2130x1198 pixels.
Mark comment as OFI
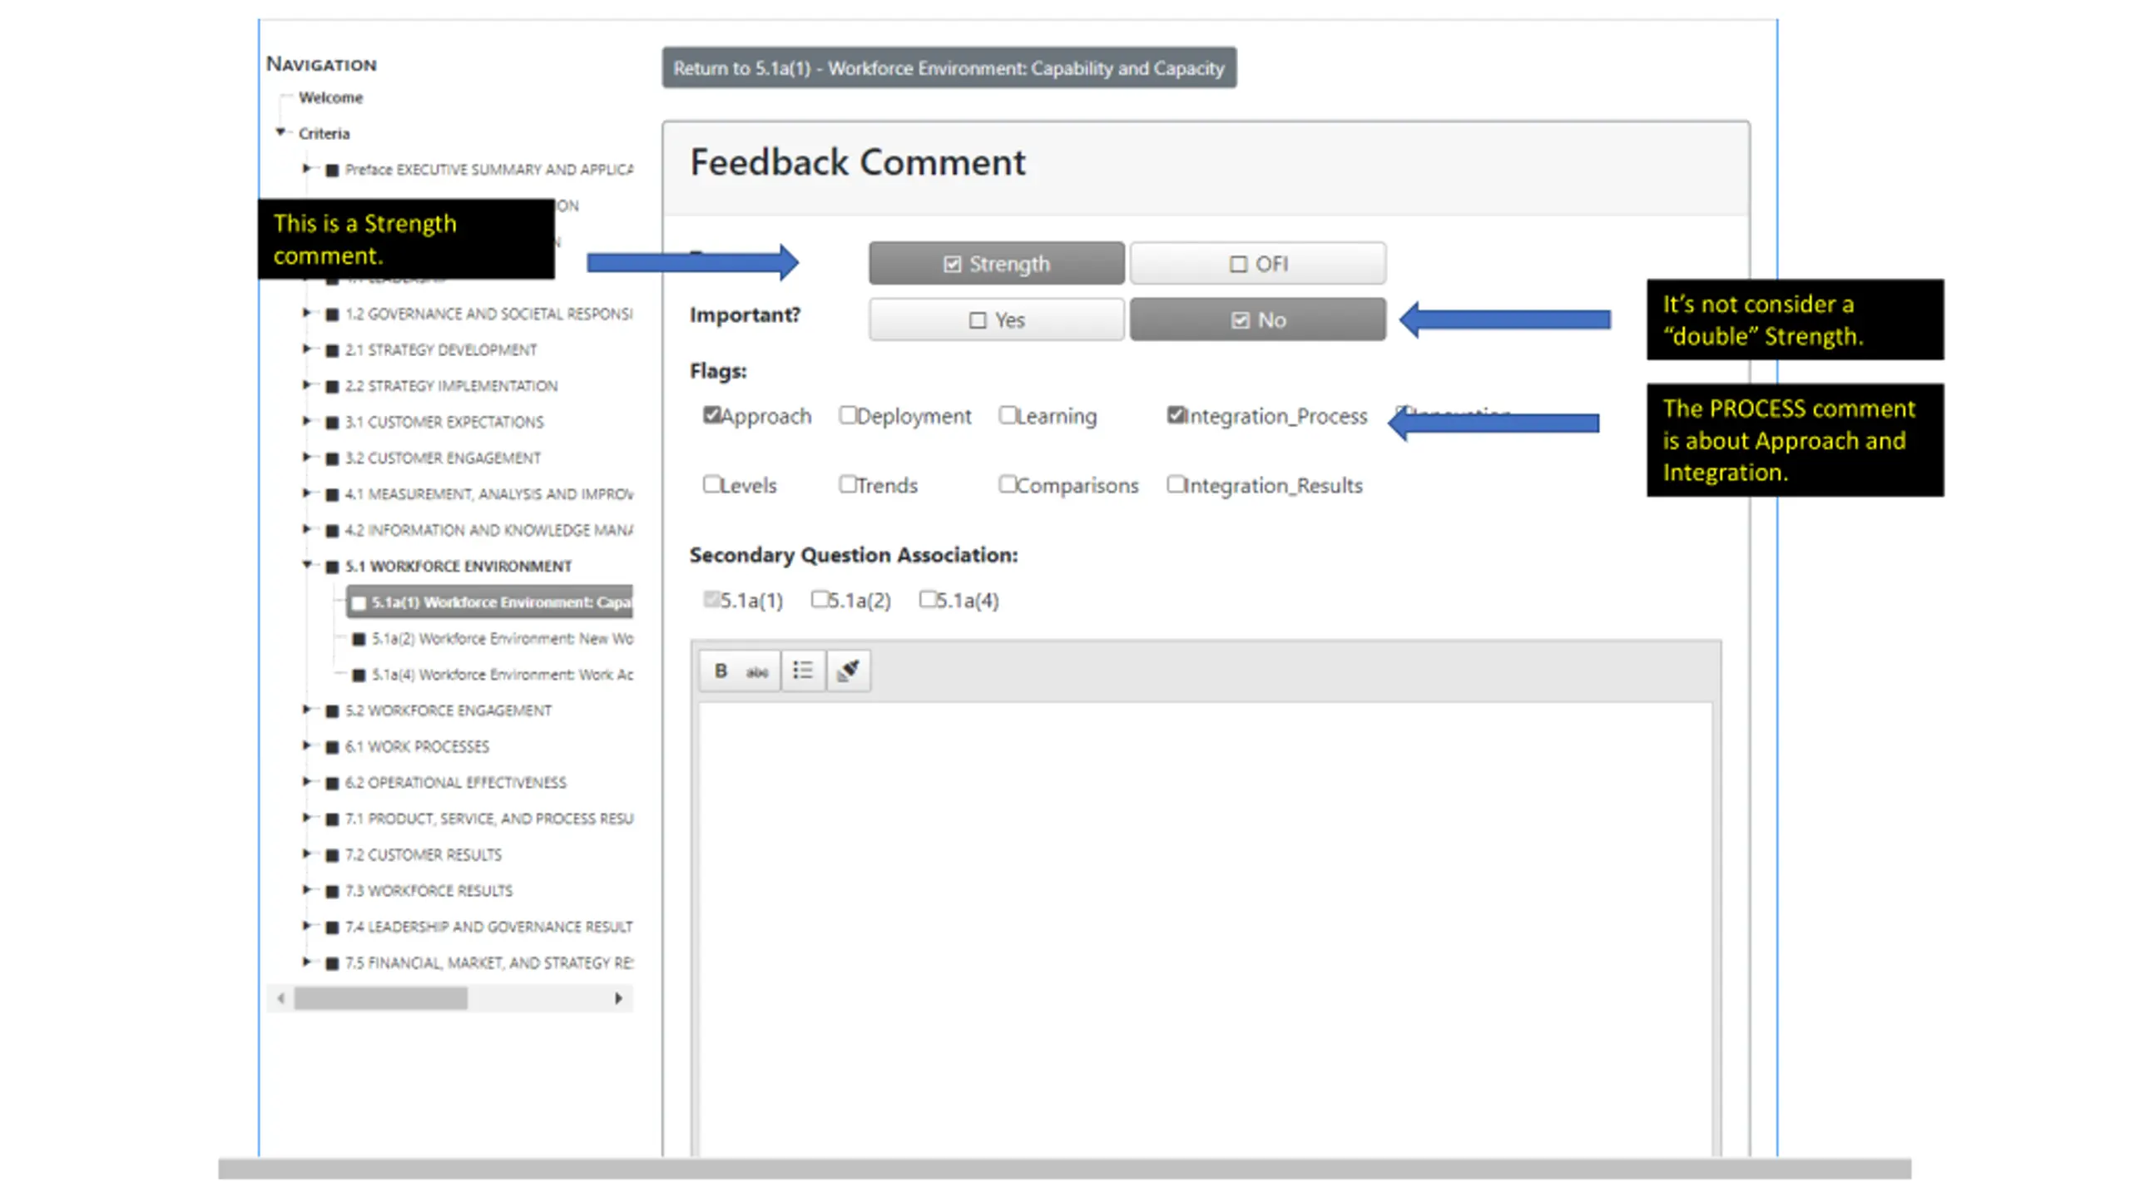[x=1257, y=264]
